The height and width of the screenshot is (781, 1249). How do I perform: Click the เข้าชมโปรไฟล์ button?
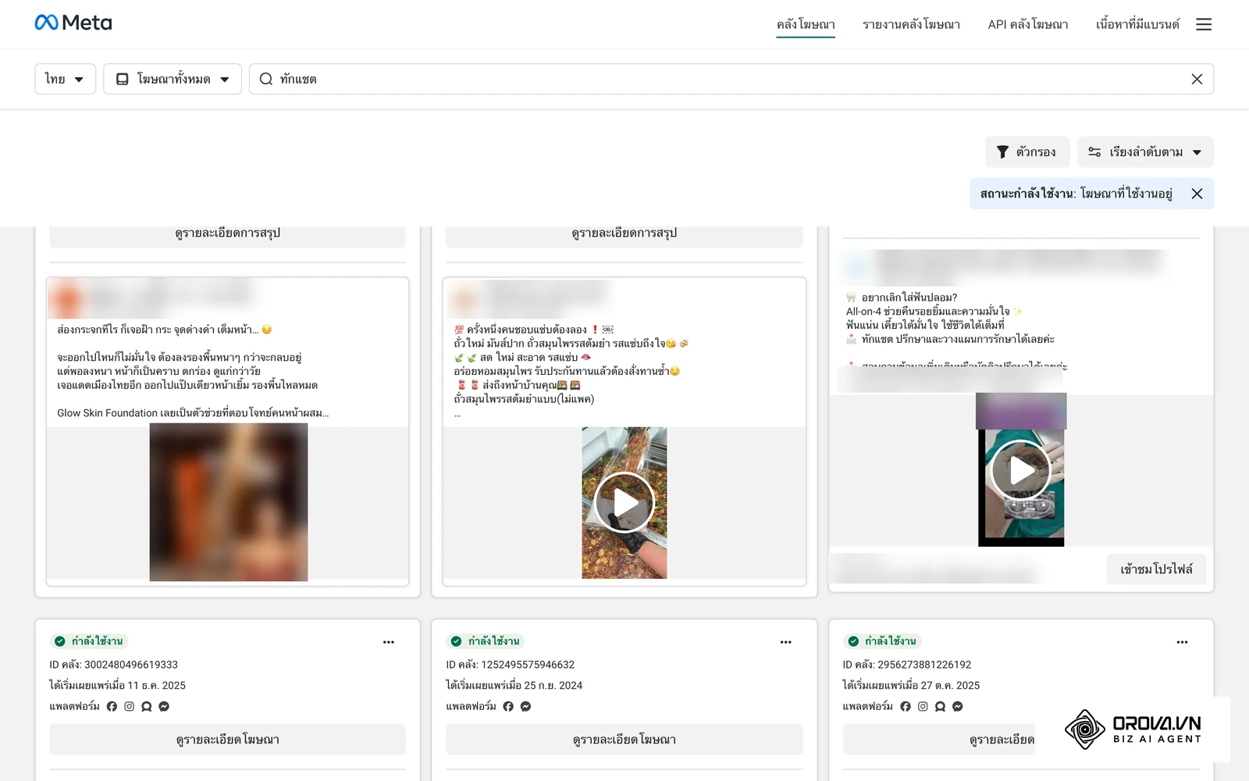1156,569
